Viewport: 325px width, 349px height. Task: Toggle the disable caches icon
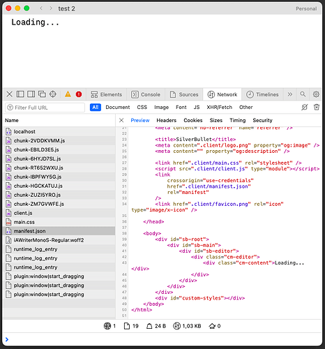[305, 107]
